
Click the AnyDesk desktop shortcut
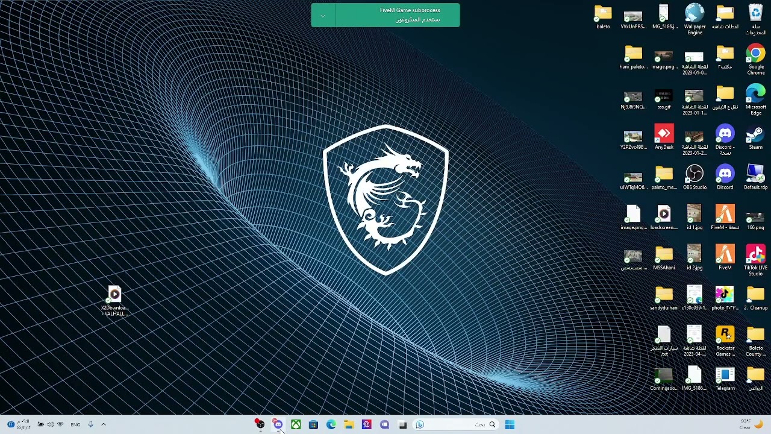pyautogui.click(x=664, y=137)
